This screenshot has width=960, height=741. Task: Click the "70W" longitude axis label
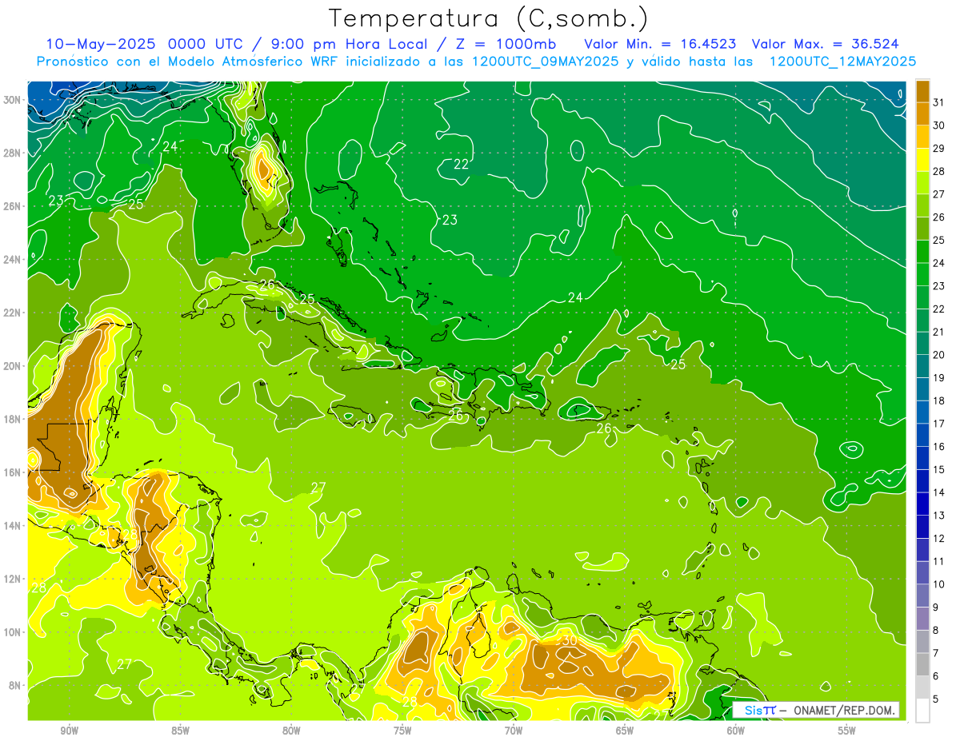coord(514,731)
